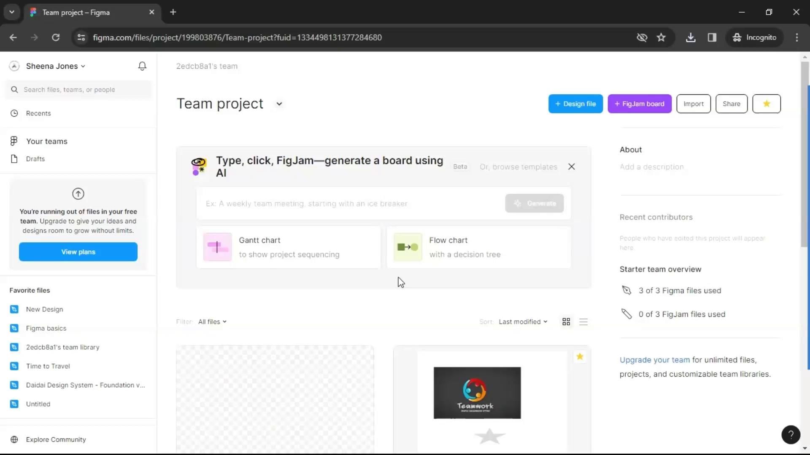The image size is (810, 455).
Task: Unfavorite the Teamwork file thumbnail star
Action: [580, 357]
